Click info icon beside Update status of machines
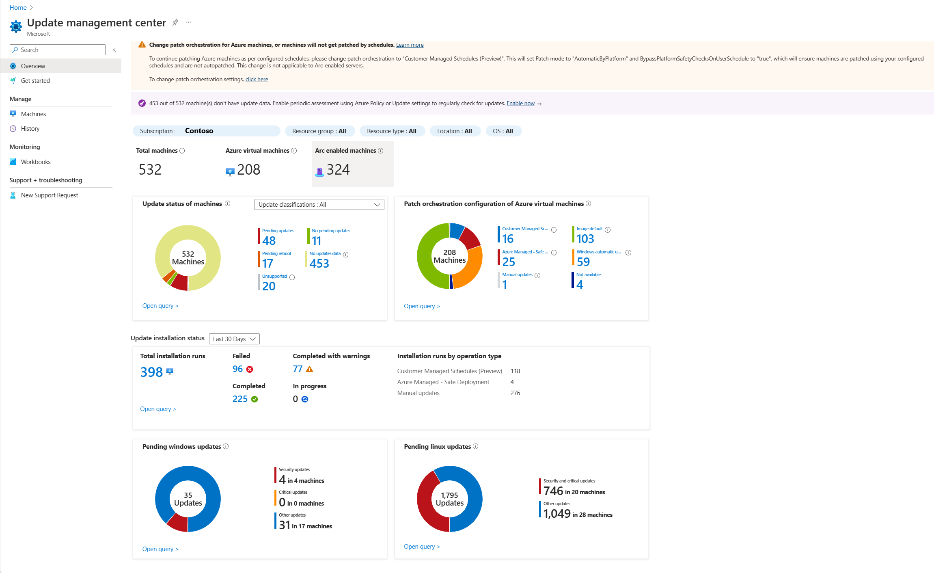The image size is (934, 573). pos(228,203)
